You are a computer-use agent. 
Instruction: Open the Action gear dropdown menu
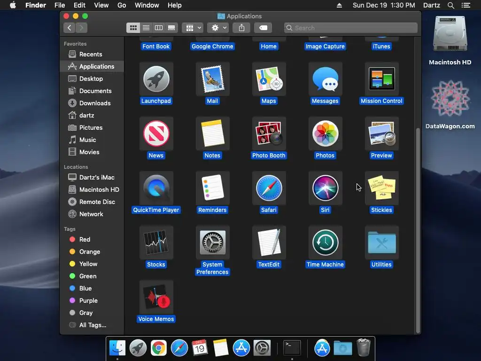(218, 28)
